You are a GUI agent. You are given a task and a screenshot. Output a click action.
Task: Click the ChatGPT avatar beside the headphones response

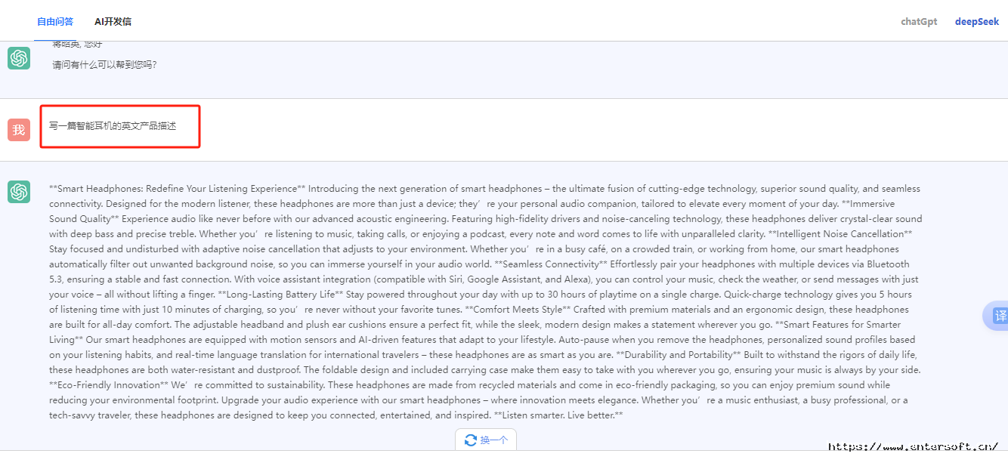click(19, 192)
